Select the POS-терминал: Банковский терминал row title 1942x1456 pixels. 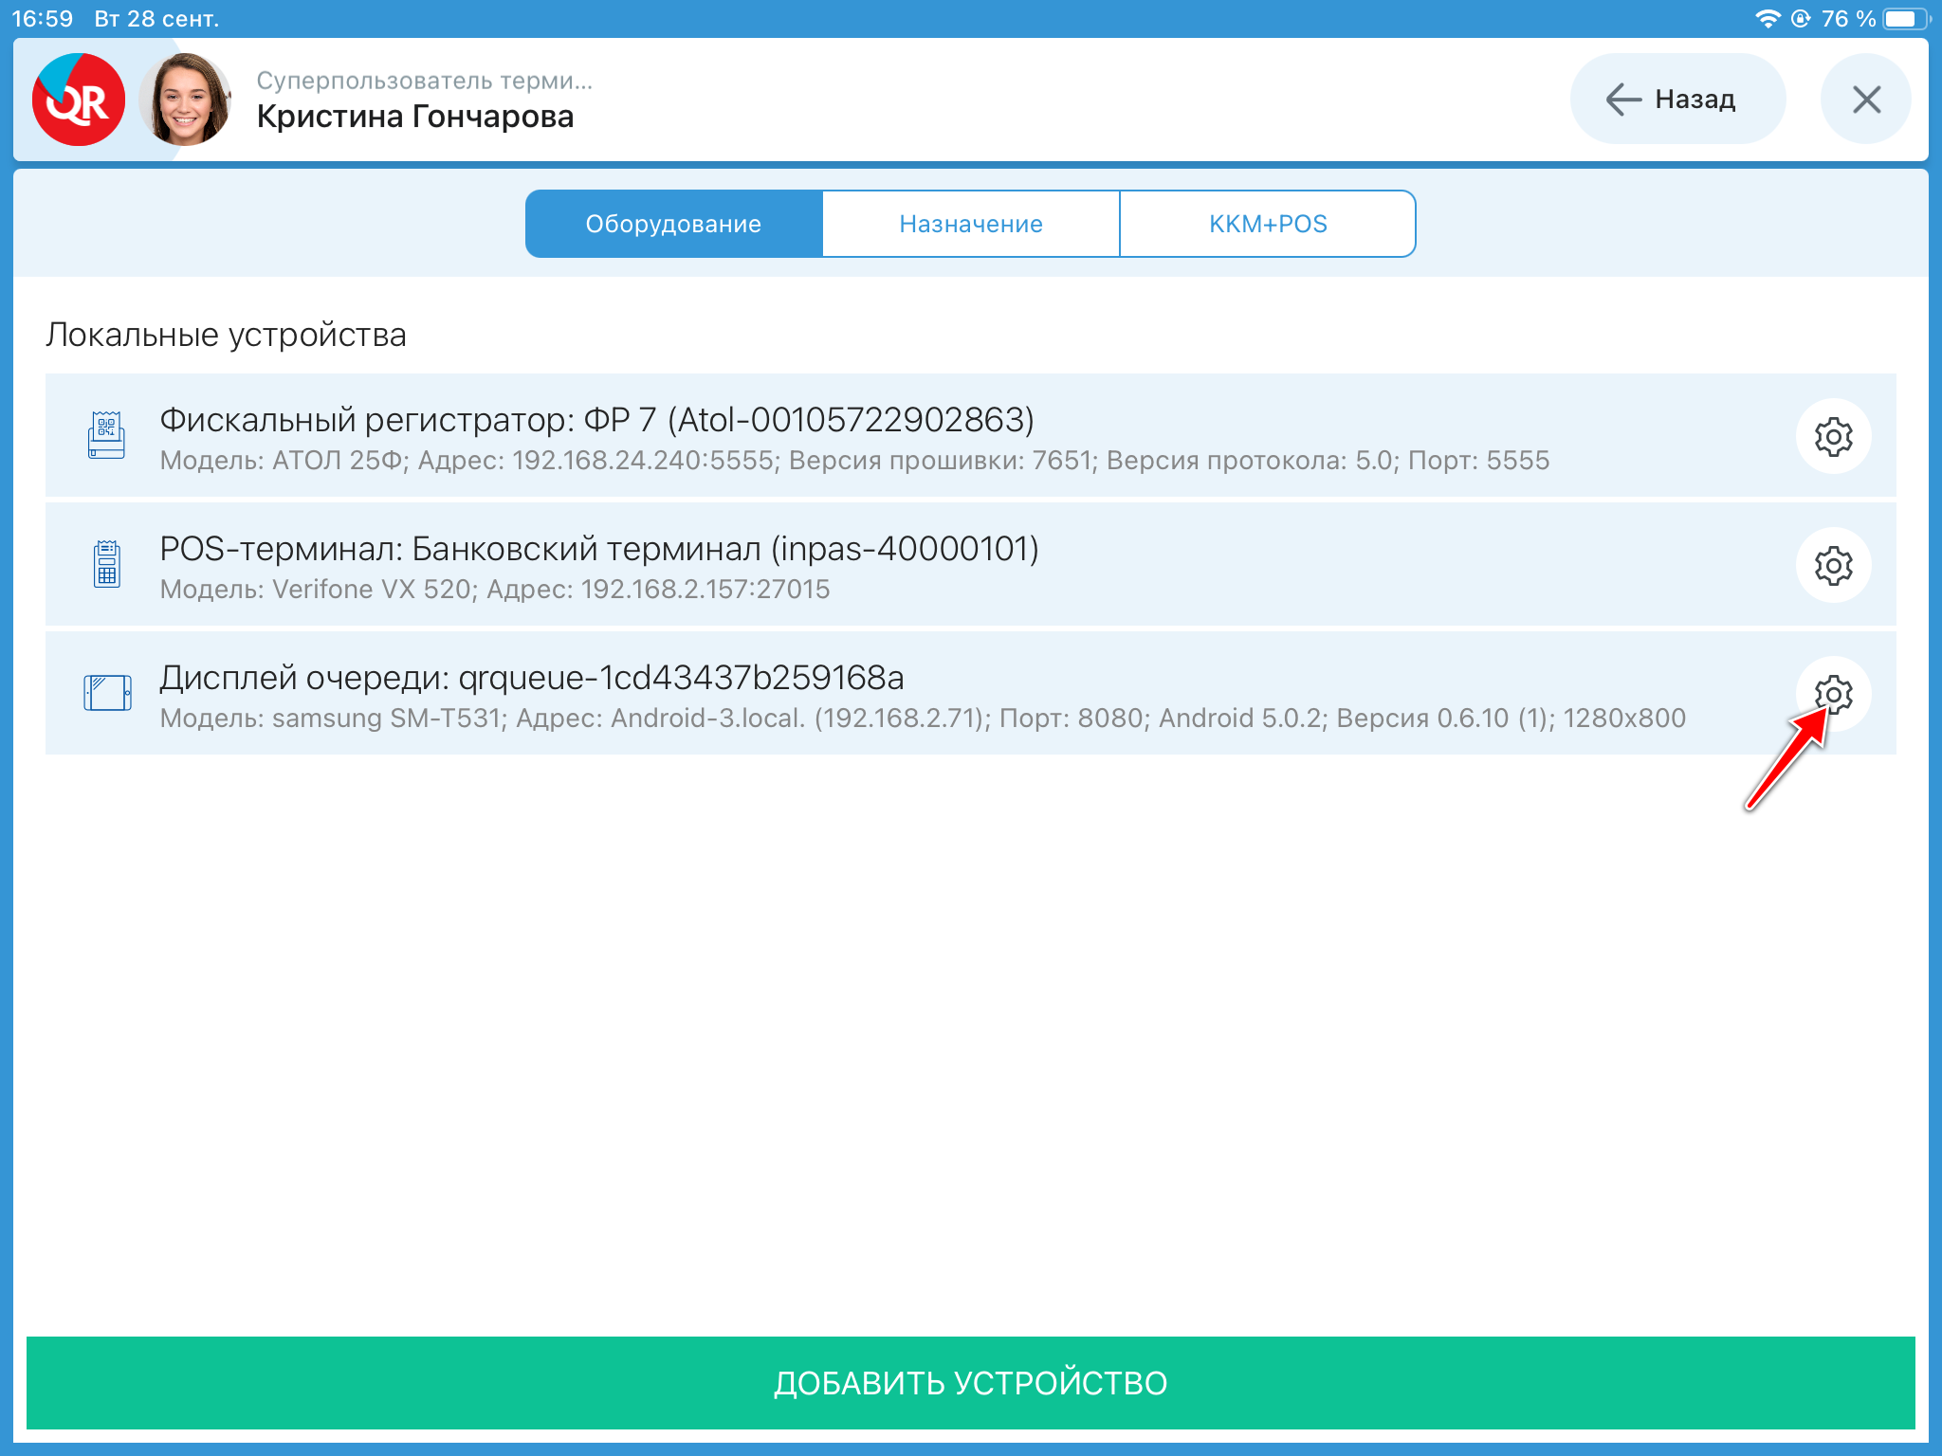[599, 549]
